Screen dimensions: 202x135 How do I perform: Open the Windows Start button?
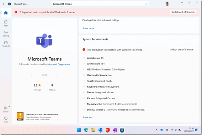click(x=79, y=130)
